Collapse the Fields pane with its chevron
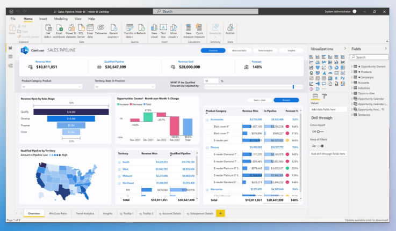This screenshot has height=231, width=396. [x=386, y=48]
